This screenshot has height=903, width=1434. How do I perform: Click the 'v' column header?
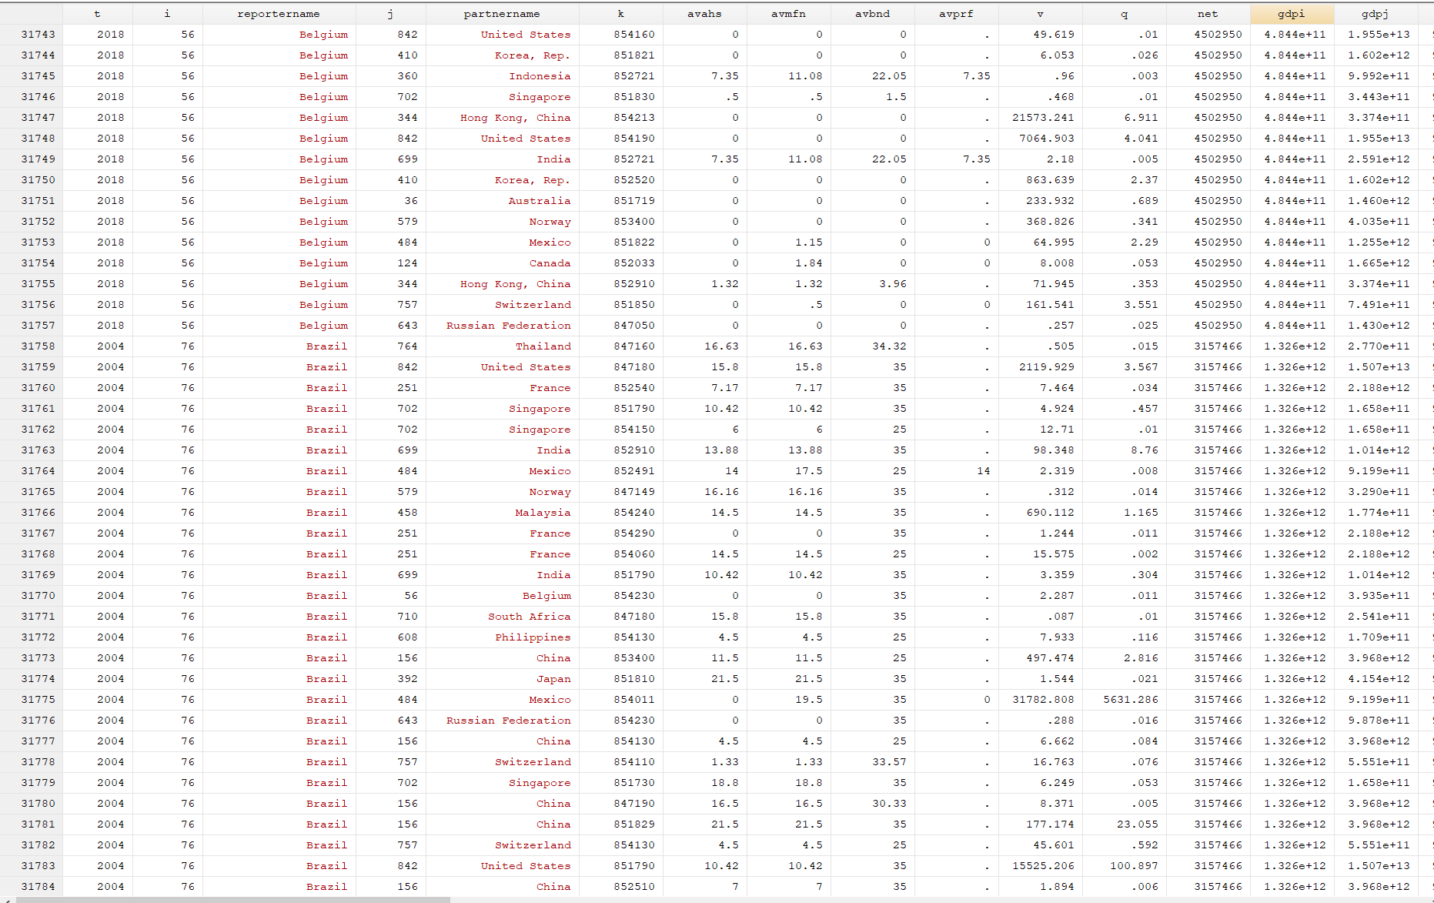click(x=1040, y=14)
